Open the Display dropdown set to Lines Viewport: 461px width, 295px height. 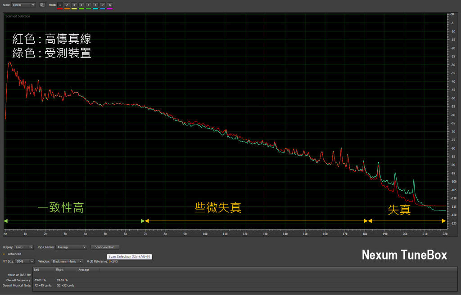[x=23, y=247]
